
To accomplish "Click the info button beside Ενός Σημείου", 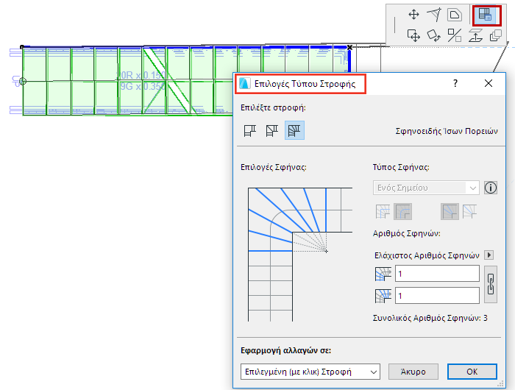I will tap(491, 188).
